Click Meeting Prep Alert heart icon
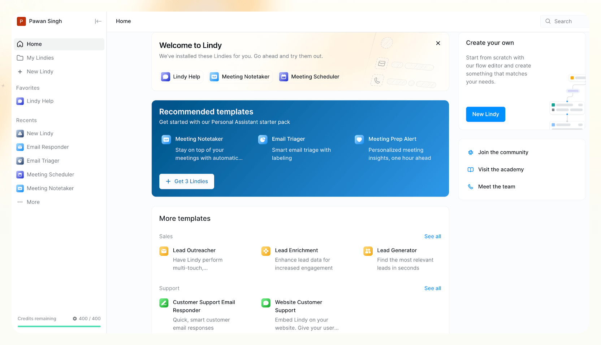Screen dimensions: 601x345 [359, 139]
